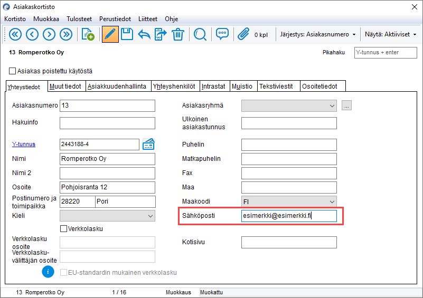Click the empty Nimi 2 field

point(107,173)
